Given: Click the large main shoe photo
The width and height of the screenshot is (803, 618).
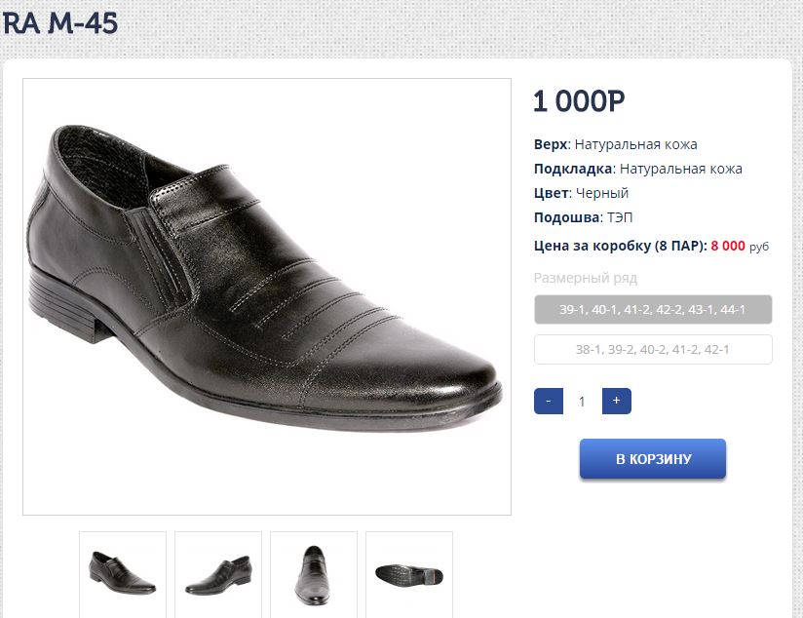Looking at the screenshot, I should click(266, 296).
